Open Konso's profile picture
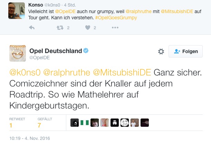The height and width of the screenshot is (144, 211). tap(17, 11)
